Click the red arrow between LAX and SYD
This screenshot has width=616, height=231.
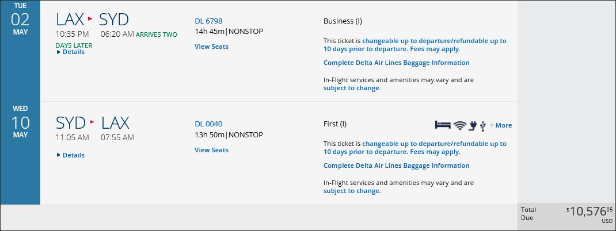[90, 18]
